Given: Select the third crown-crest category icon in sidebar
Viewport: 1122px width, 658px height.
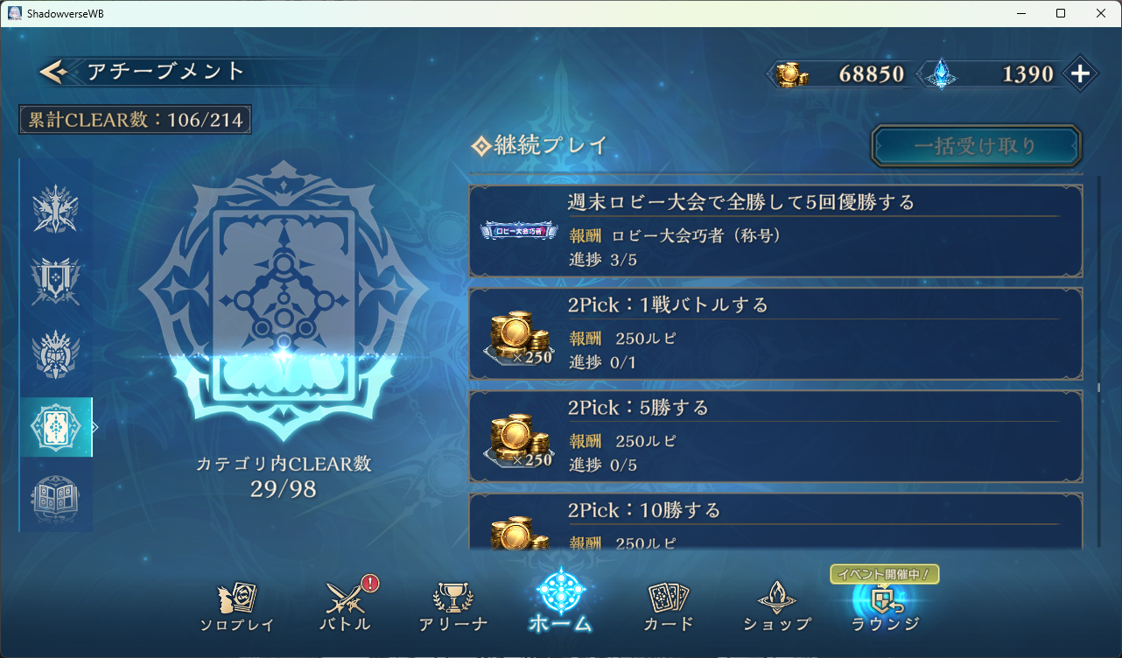Looking at the screenshot, I should [x=56, y=354].
